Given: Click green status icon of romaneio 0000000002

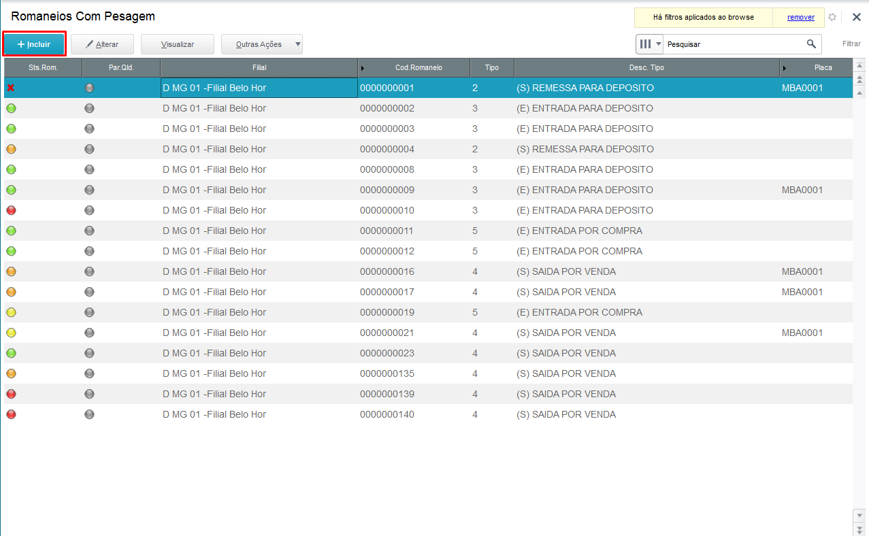Looking at the screenshot, I should (11, 108).
